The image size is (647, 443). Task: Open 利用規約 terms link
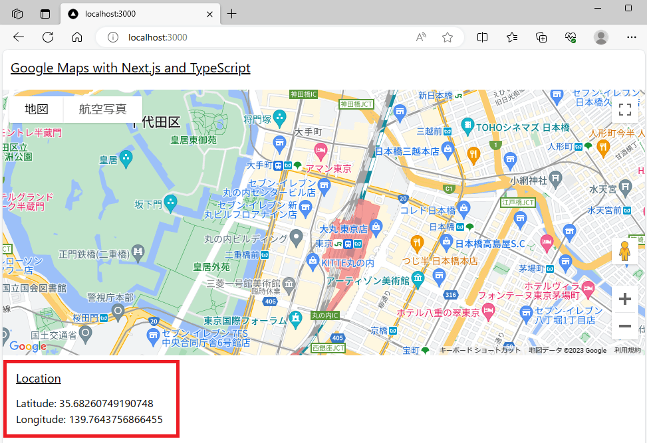click(x=627, y=350)
